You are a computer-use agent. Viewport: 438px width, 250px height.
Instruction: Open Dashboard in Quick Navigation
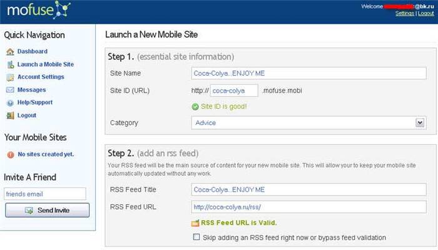(33, 51)
